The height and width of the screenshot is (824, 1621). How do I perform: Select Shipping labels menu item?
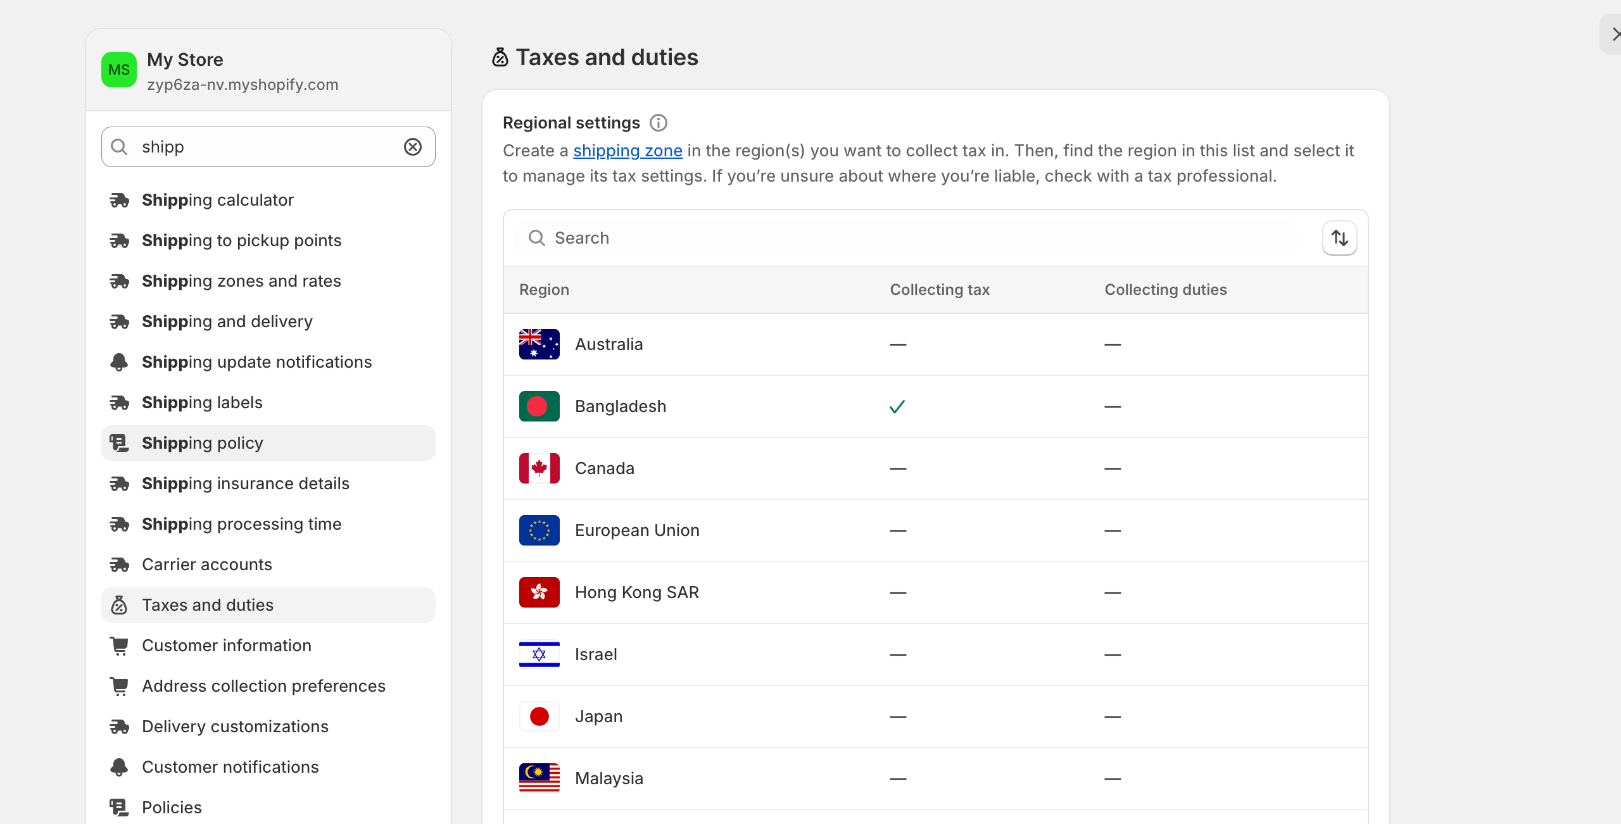(x=268, y=403)
